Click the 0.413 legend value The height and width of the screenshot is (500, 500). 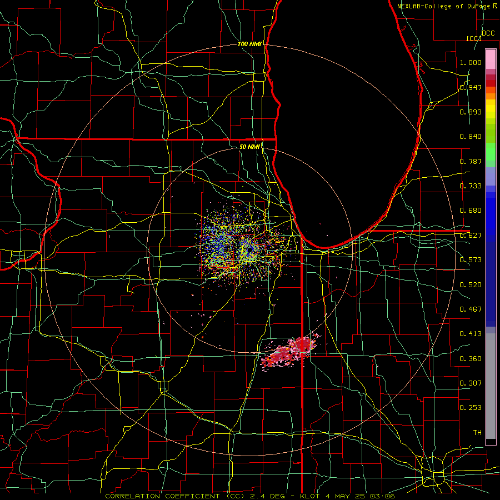471,334
